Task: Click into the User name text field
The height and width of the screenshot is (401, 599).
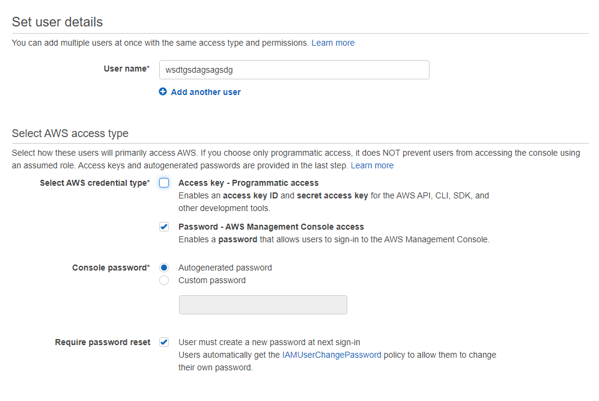Action: click(294, 70)
